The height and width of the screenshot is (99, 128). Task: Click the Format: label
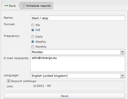tap(9, 24)
